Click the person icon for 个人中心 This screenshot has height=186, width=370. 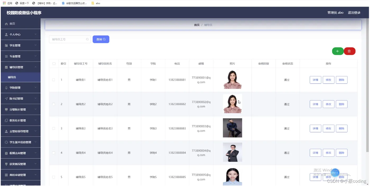click(6, 35)
